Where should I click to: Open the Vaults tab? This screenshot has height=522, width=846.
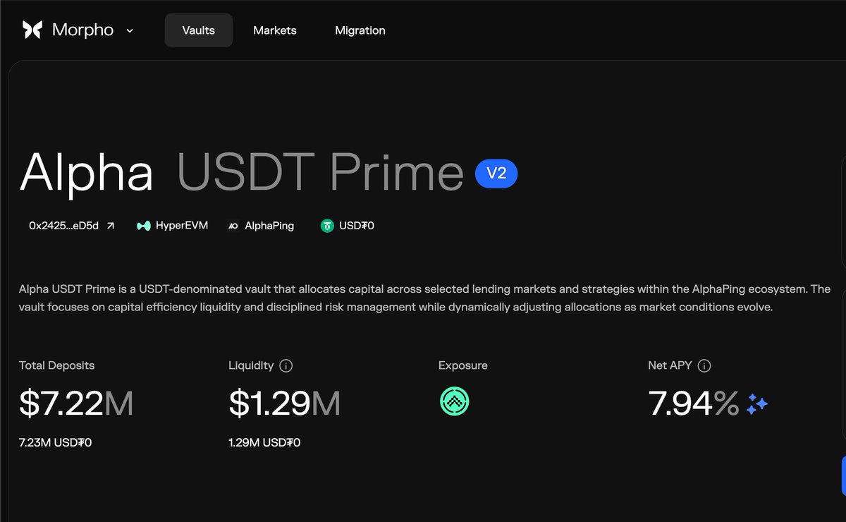[x=198, y=30]
